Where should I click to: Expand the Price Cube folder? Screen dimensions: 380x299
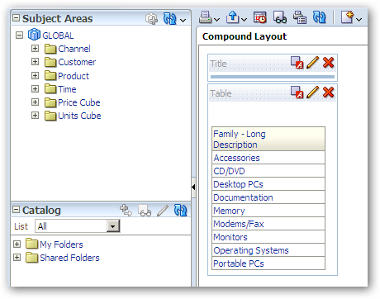click(35, 102)
